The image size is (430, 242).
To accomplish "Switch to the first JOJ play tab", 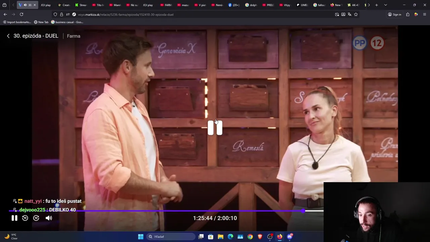I will pos(46,5).
